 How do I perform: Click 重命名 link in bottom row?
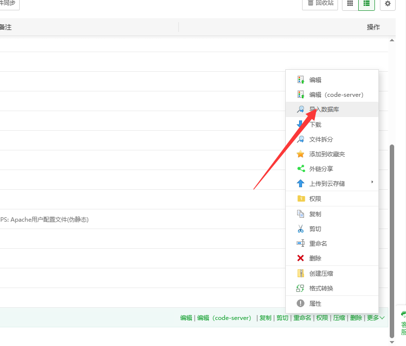coord(302,318)
